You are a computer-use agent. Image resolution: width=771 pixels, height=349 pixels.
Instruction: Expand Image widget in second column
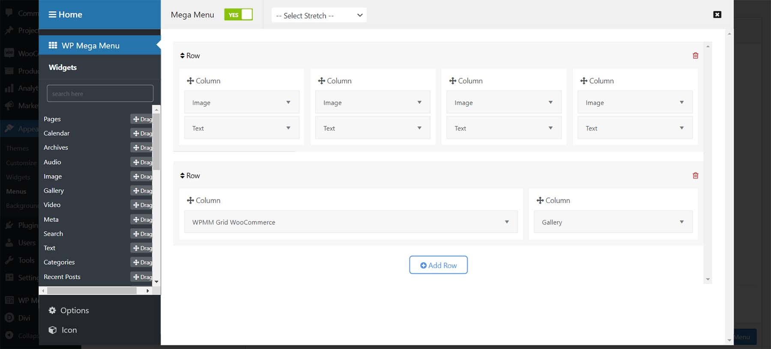[419, 102]
